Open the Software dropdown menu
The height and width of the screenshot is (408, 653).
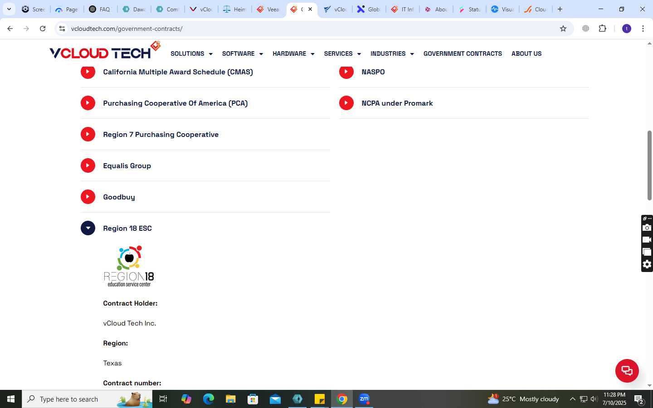242,53
